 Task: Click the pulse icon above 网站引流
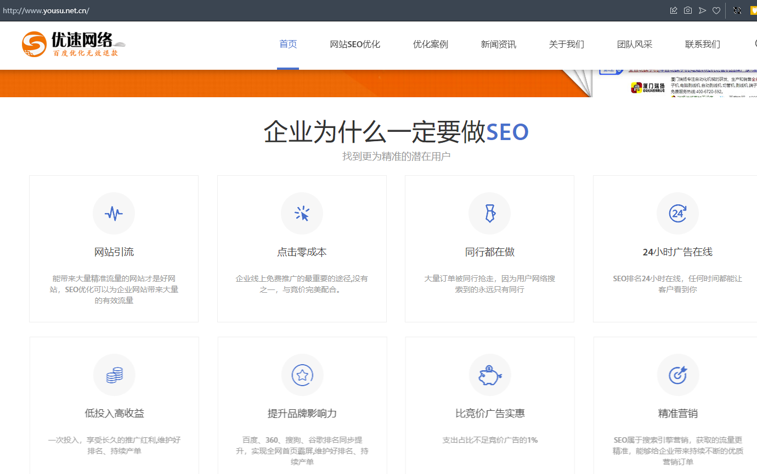(x=114, y=213)
